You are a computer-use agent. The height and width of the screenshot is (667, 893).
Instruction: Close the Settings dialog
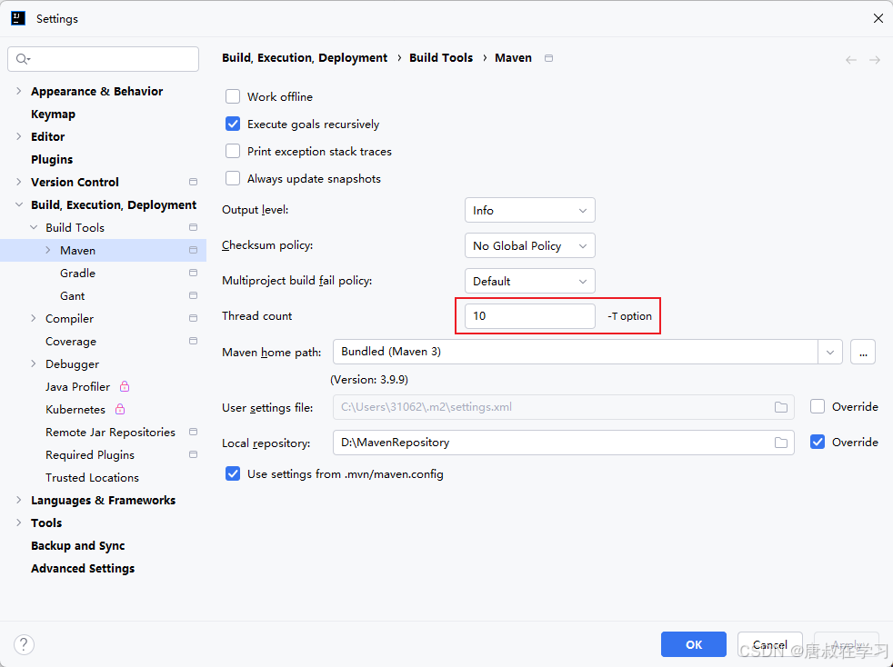tap(878, 19)
